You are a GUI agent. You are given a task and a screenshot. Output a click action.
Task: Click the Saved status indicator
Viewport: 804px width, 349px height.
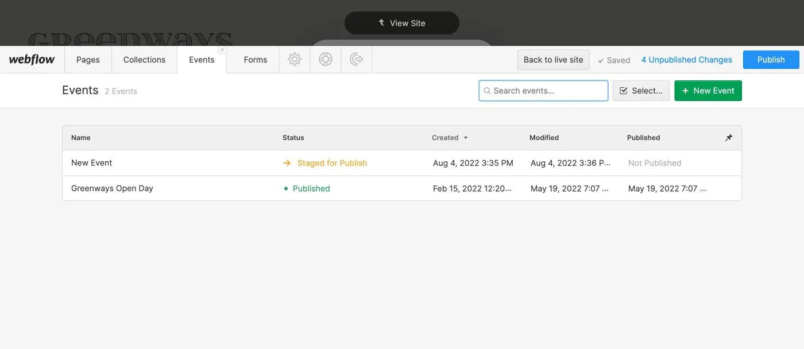[614, 60]
